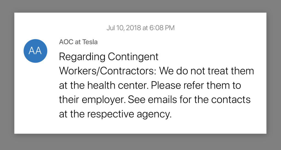Click the word Contingent in the message
The image size is (281, 150).
[x=133, y=57]
